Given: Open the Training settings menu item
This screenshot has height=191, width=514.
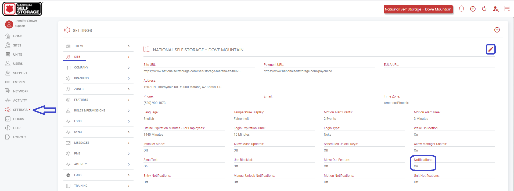Looking at the screenshot, I should [98, 186].
